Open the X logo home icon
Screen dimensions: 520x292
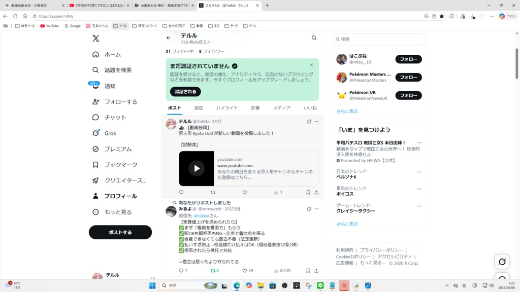click(96, 39)
